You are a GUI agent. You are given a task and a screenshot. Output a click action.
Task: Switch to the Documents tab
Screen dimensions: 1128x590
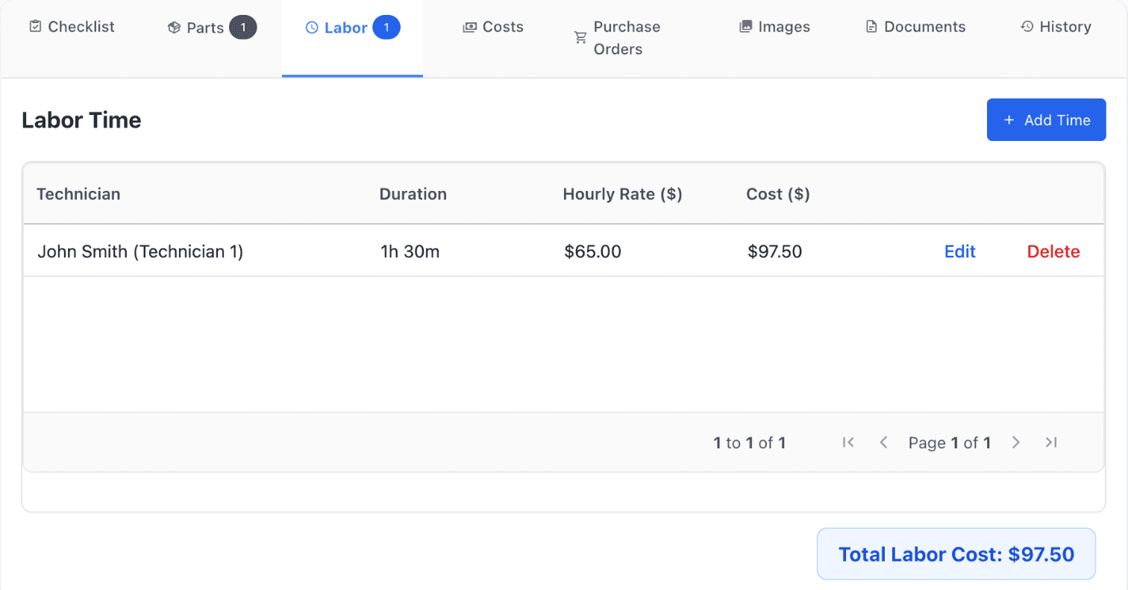[x=915, y=28]
